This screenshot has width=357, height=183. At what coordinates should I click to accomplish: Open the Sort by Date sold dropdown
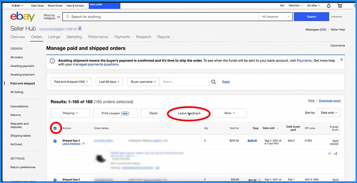point(329,112)
